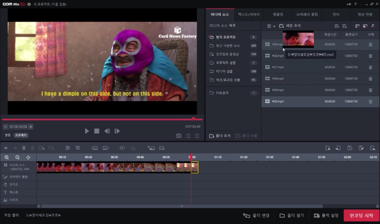Select 최근 사용한 소스 folder
The height and width of the screenshot is (224, 380).
pos(234,46)
